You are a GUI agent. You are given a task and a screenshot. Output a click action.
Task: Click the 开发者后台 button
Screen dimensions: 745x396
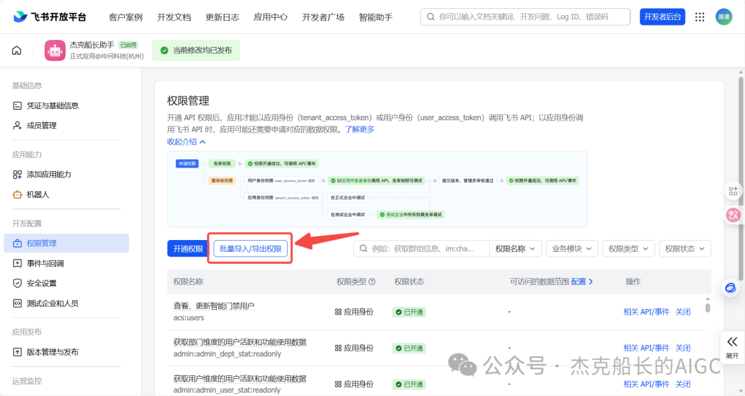[662, 17]
